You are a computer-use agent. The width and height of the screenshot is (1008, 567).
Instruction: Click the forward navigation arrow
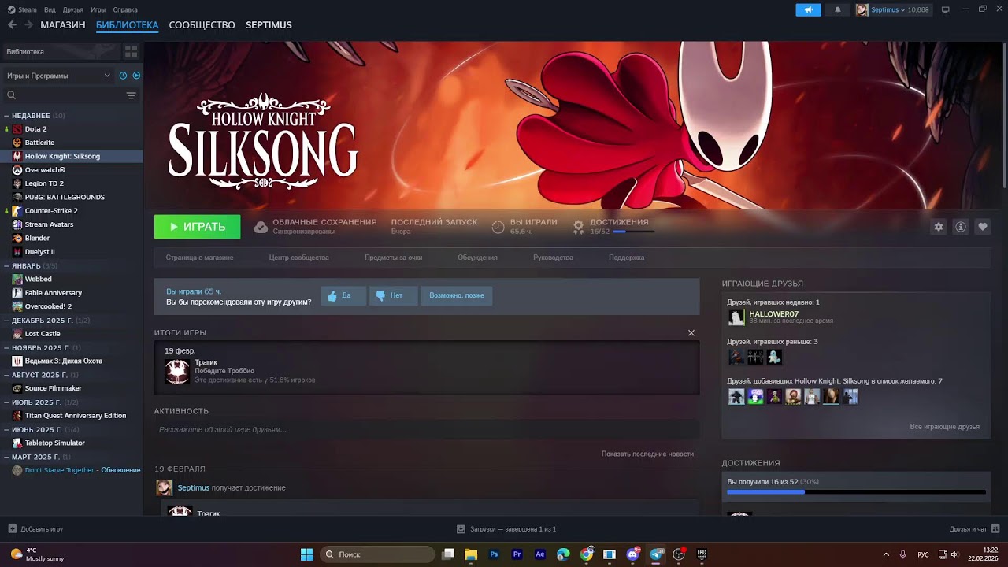[28, 25]
